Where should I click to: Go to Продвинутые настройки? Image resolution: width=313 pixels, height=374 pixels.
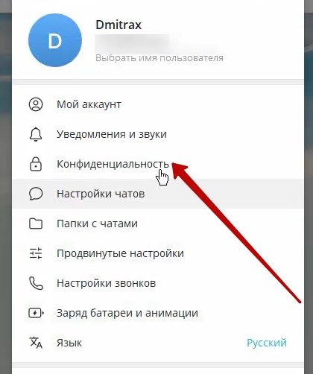click(x=158, y=253)
